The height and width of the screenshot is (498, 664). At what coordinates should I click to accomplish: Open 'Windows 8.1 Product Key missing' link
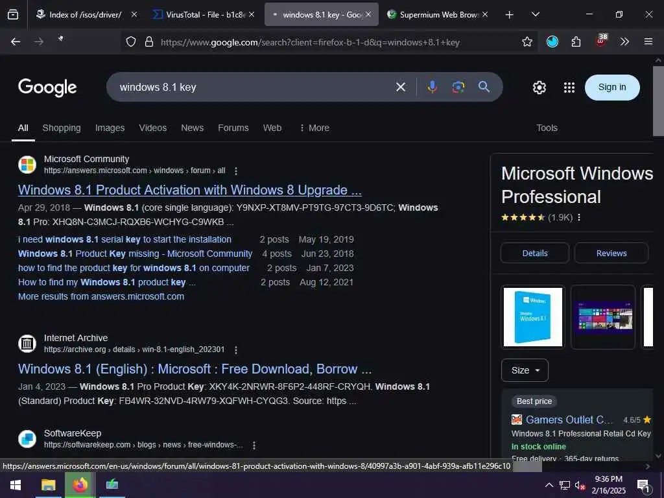click(135, 254)
